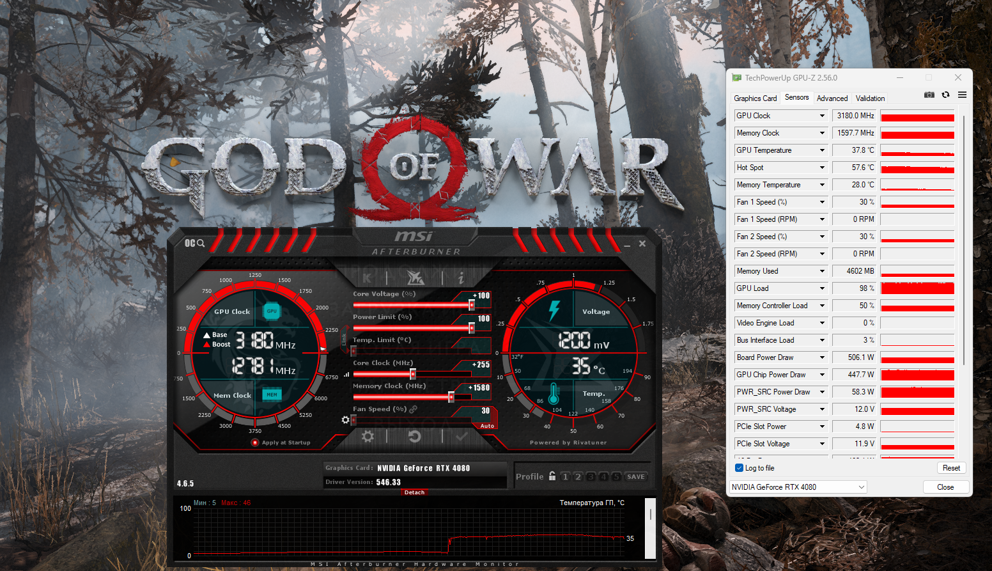
Task: Select Afterburner profile slot 5
Action: pos(616,477)
